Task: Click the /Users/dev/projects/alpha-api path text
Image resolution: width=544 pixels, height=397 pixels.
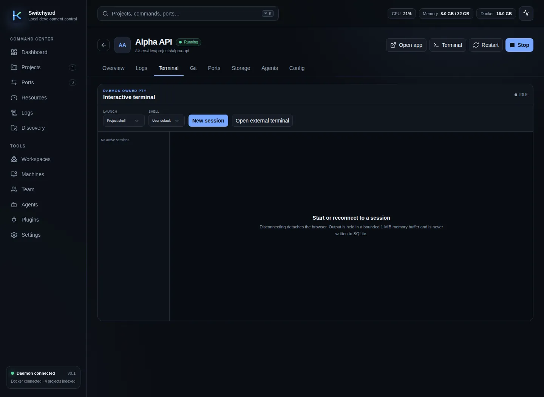Action: [x=162, y=51]
